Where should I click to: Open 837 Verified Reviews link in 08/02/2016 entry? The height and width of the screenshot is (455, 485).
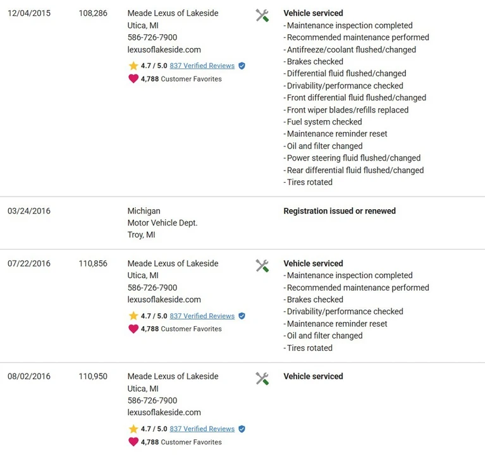point(202,428)
